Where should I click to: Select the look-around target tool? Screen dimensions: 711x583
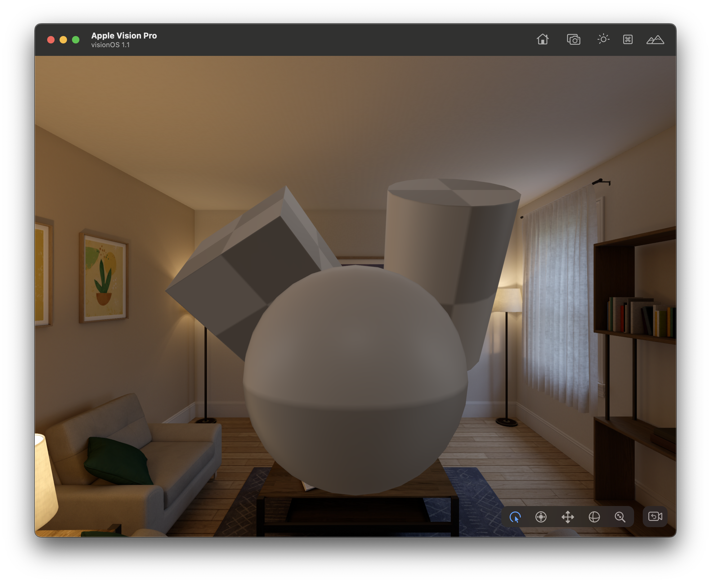pos(541,517)
